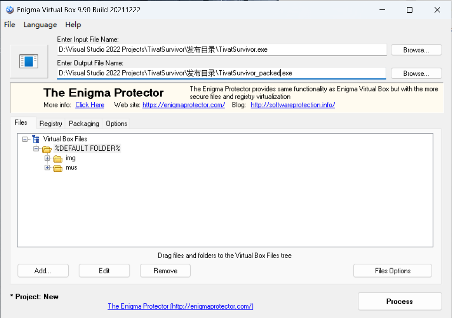Screen dimensions: 452x318
Task: Click the large application image icon at left
Action: 29,61
